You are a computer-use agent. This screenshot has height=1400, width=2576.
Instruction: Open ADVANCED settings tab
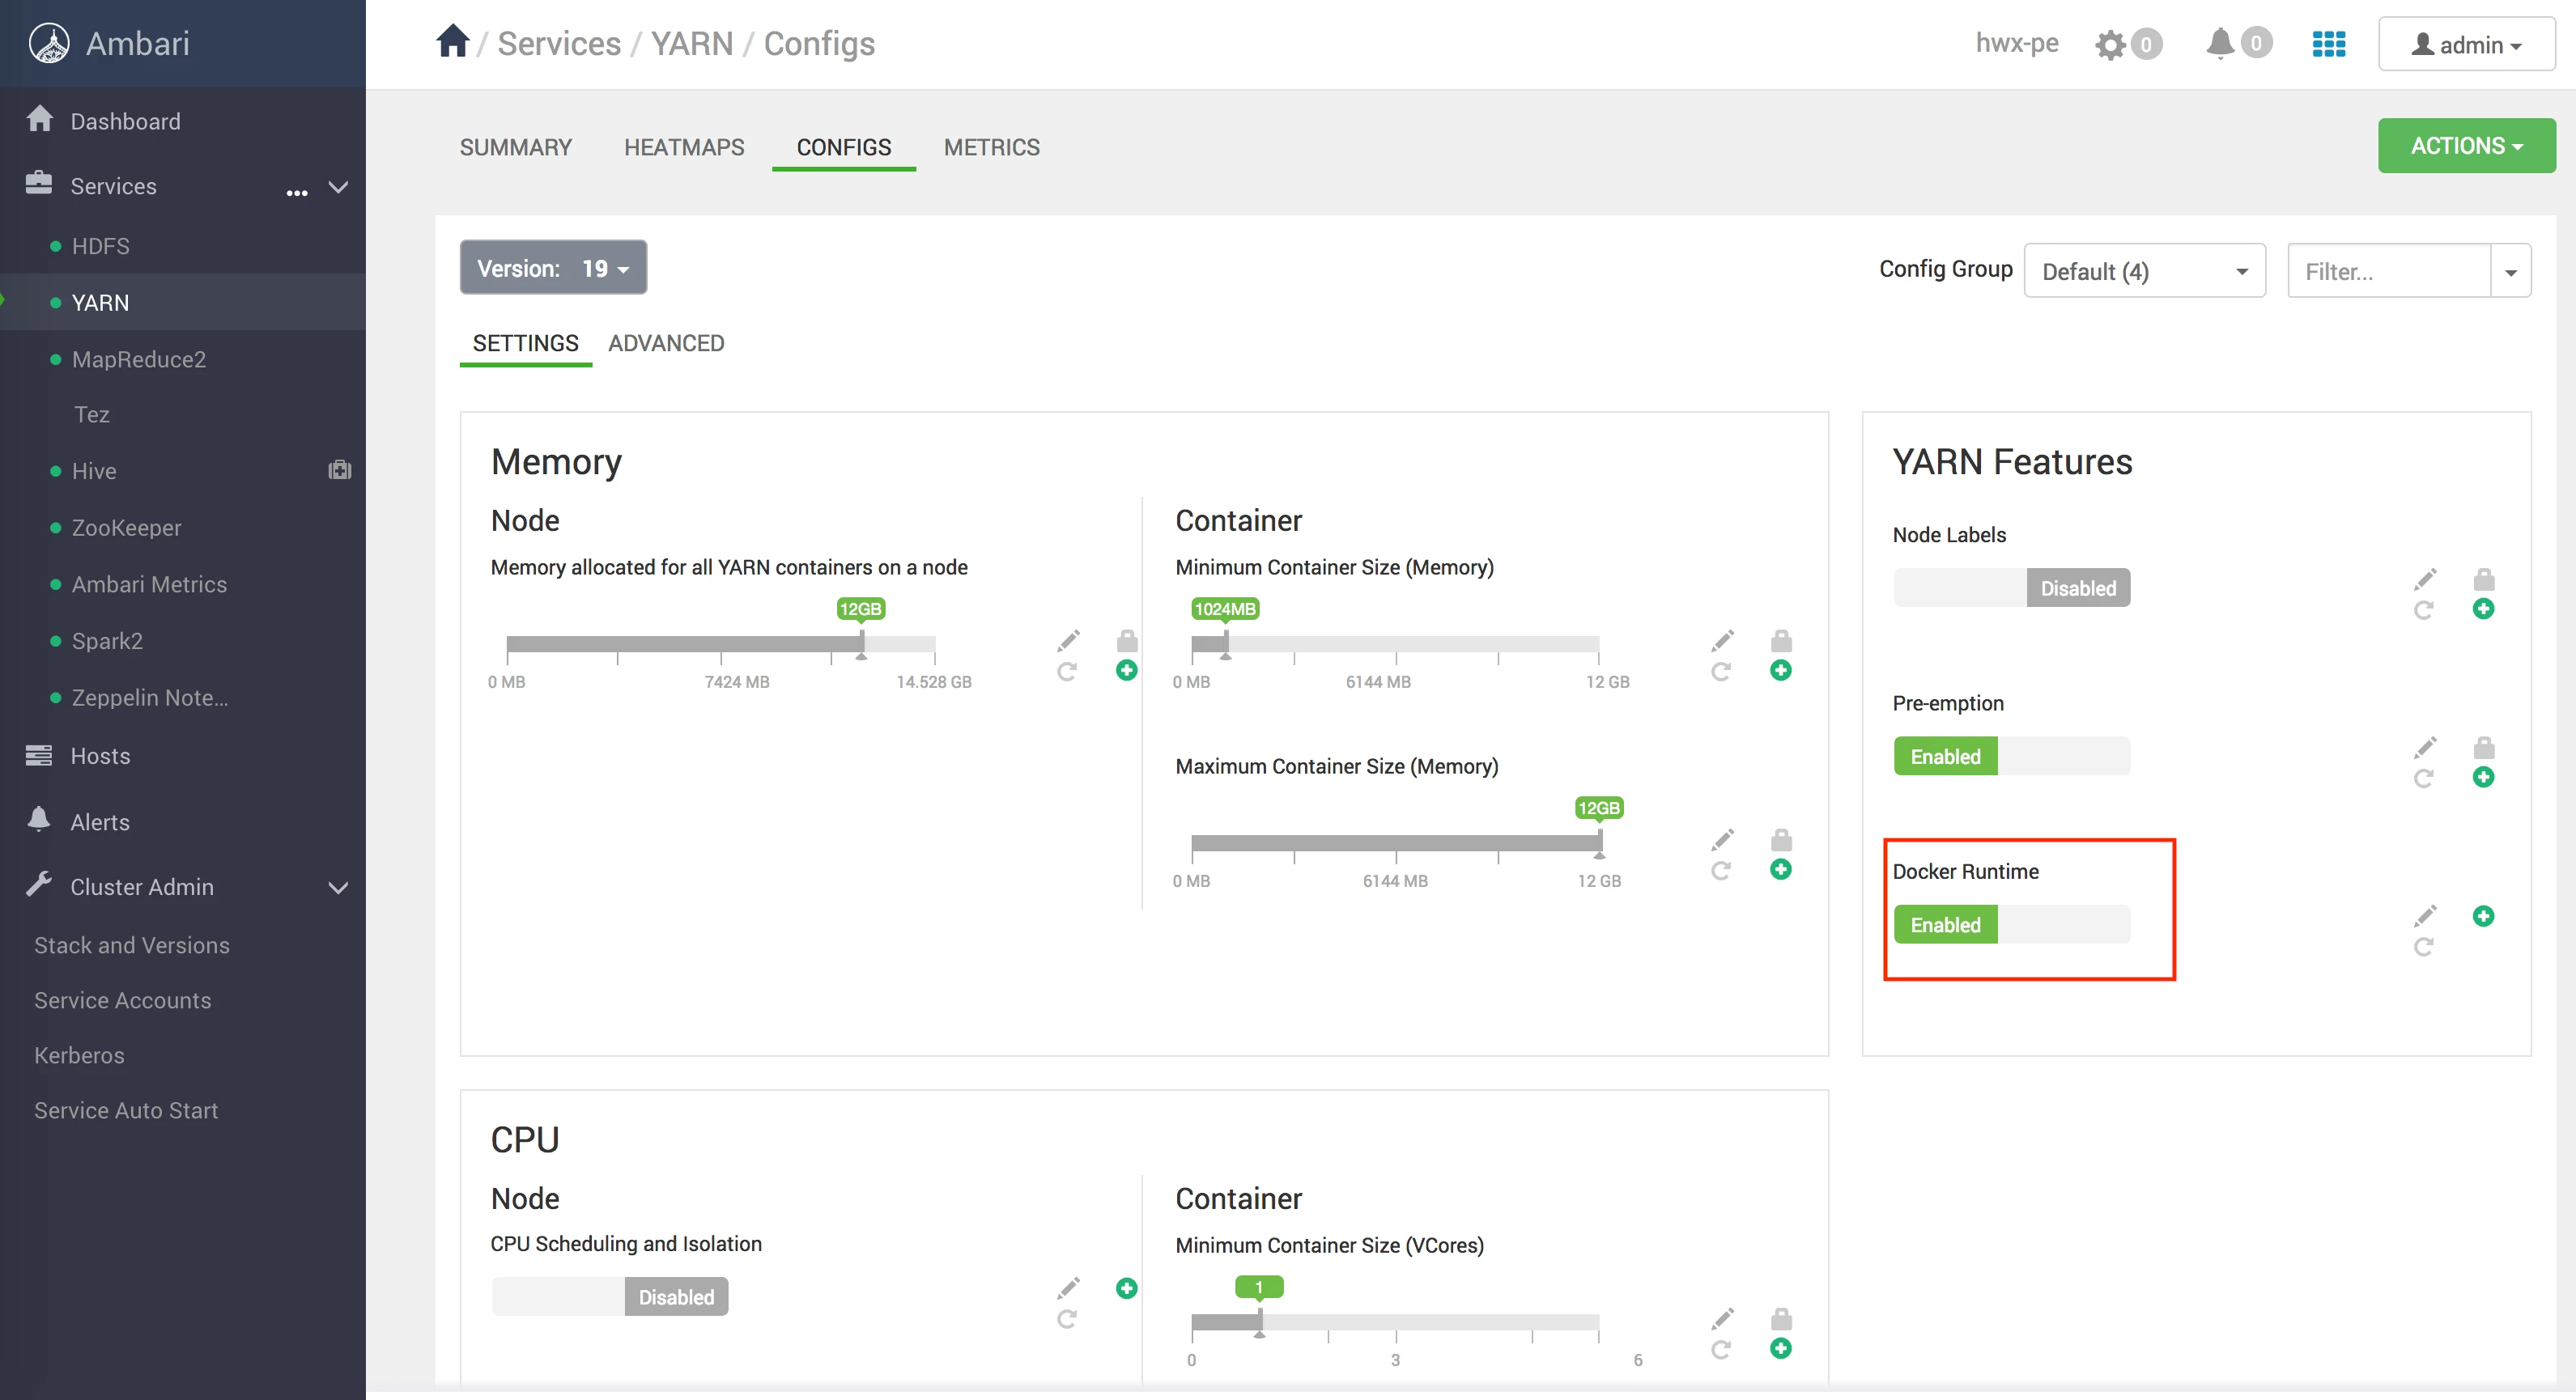point(666,343)
